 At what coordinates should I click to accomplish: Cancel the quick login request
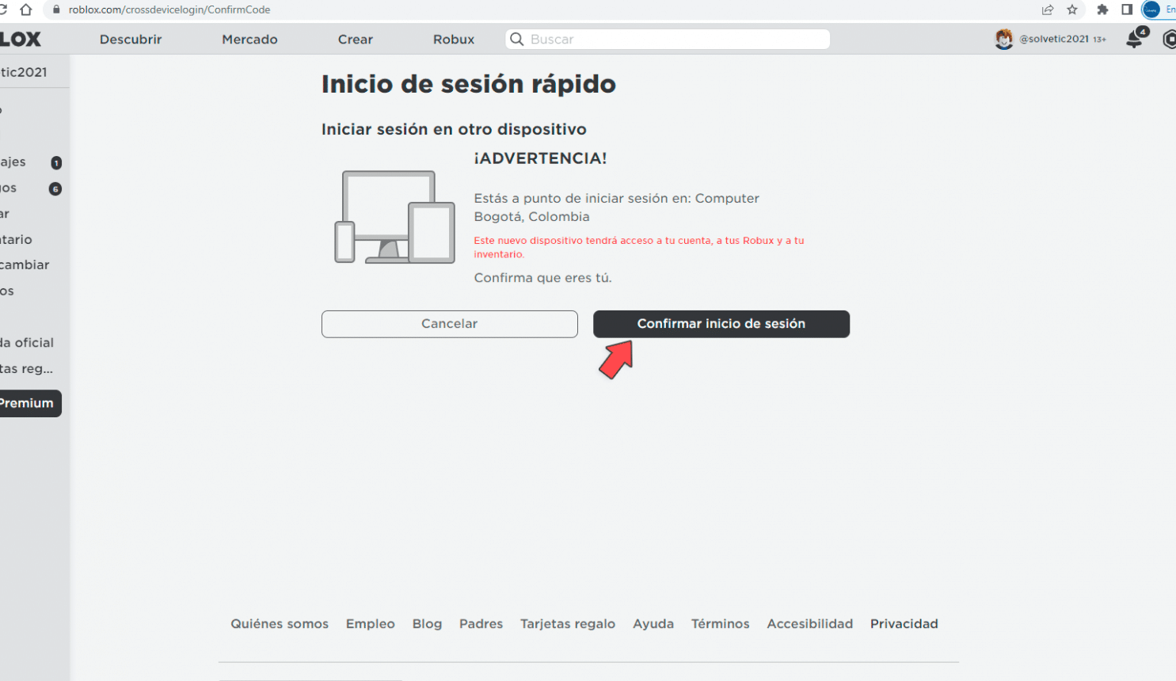point(450,324)
